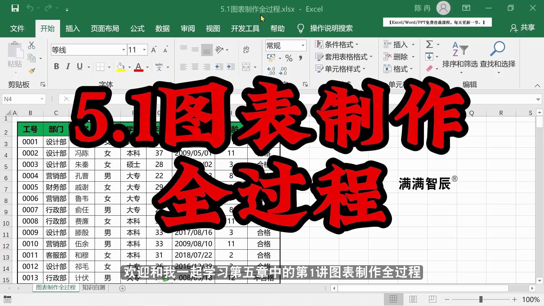Click the 套用表格格式 table format icon
The width and height of the screenshot is (544, 306).
pyautogui.click(x=319, y=57)
